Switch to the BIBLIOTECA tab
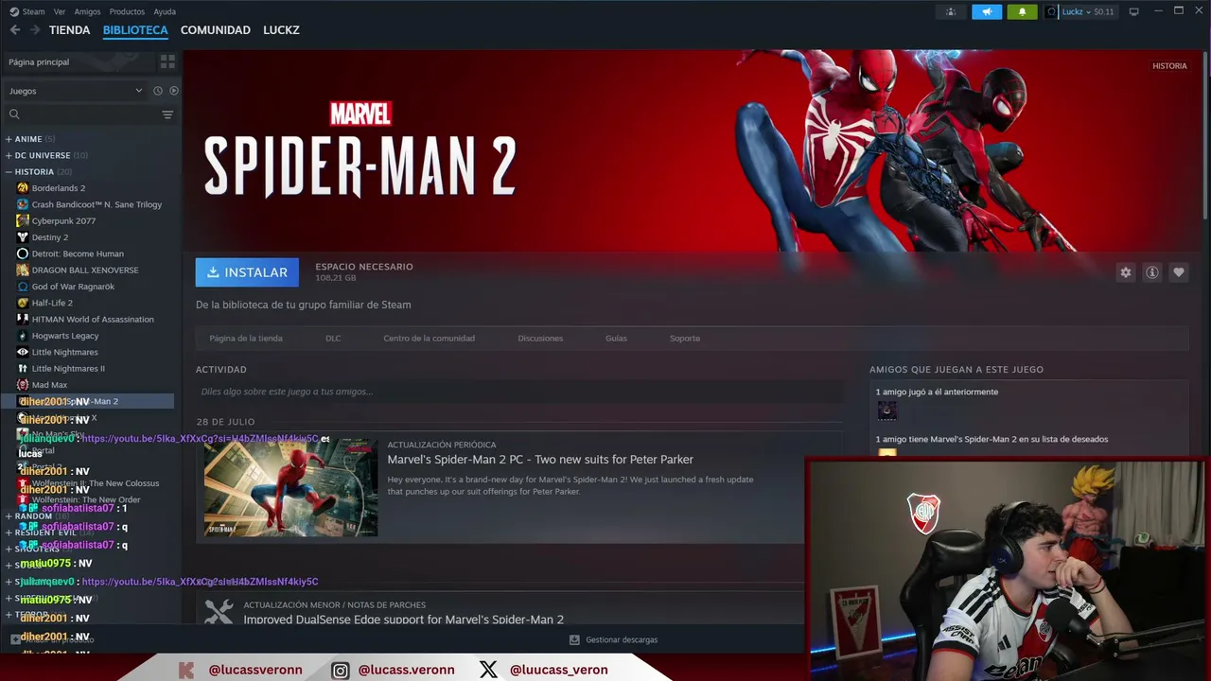Viewport: 1211px width, 681px height. pyautogui.click(x=135, y=30)
